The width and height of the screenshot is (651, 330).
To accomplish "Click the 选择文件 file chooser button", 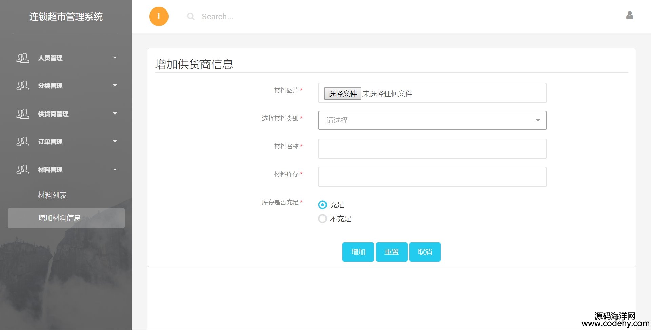I will click(342, 94).
